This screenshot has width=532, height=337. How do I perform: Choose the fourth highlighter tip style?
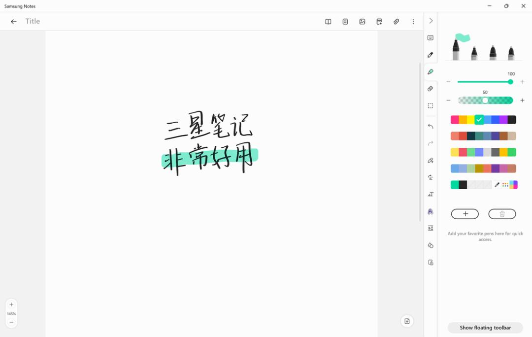click(511, 53)
